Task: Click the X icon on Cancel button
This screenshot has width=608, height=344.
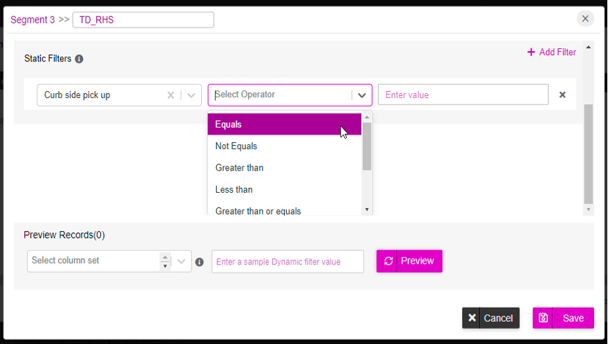Action: [472, 318]
